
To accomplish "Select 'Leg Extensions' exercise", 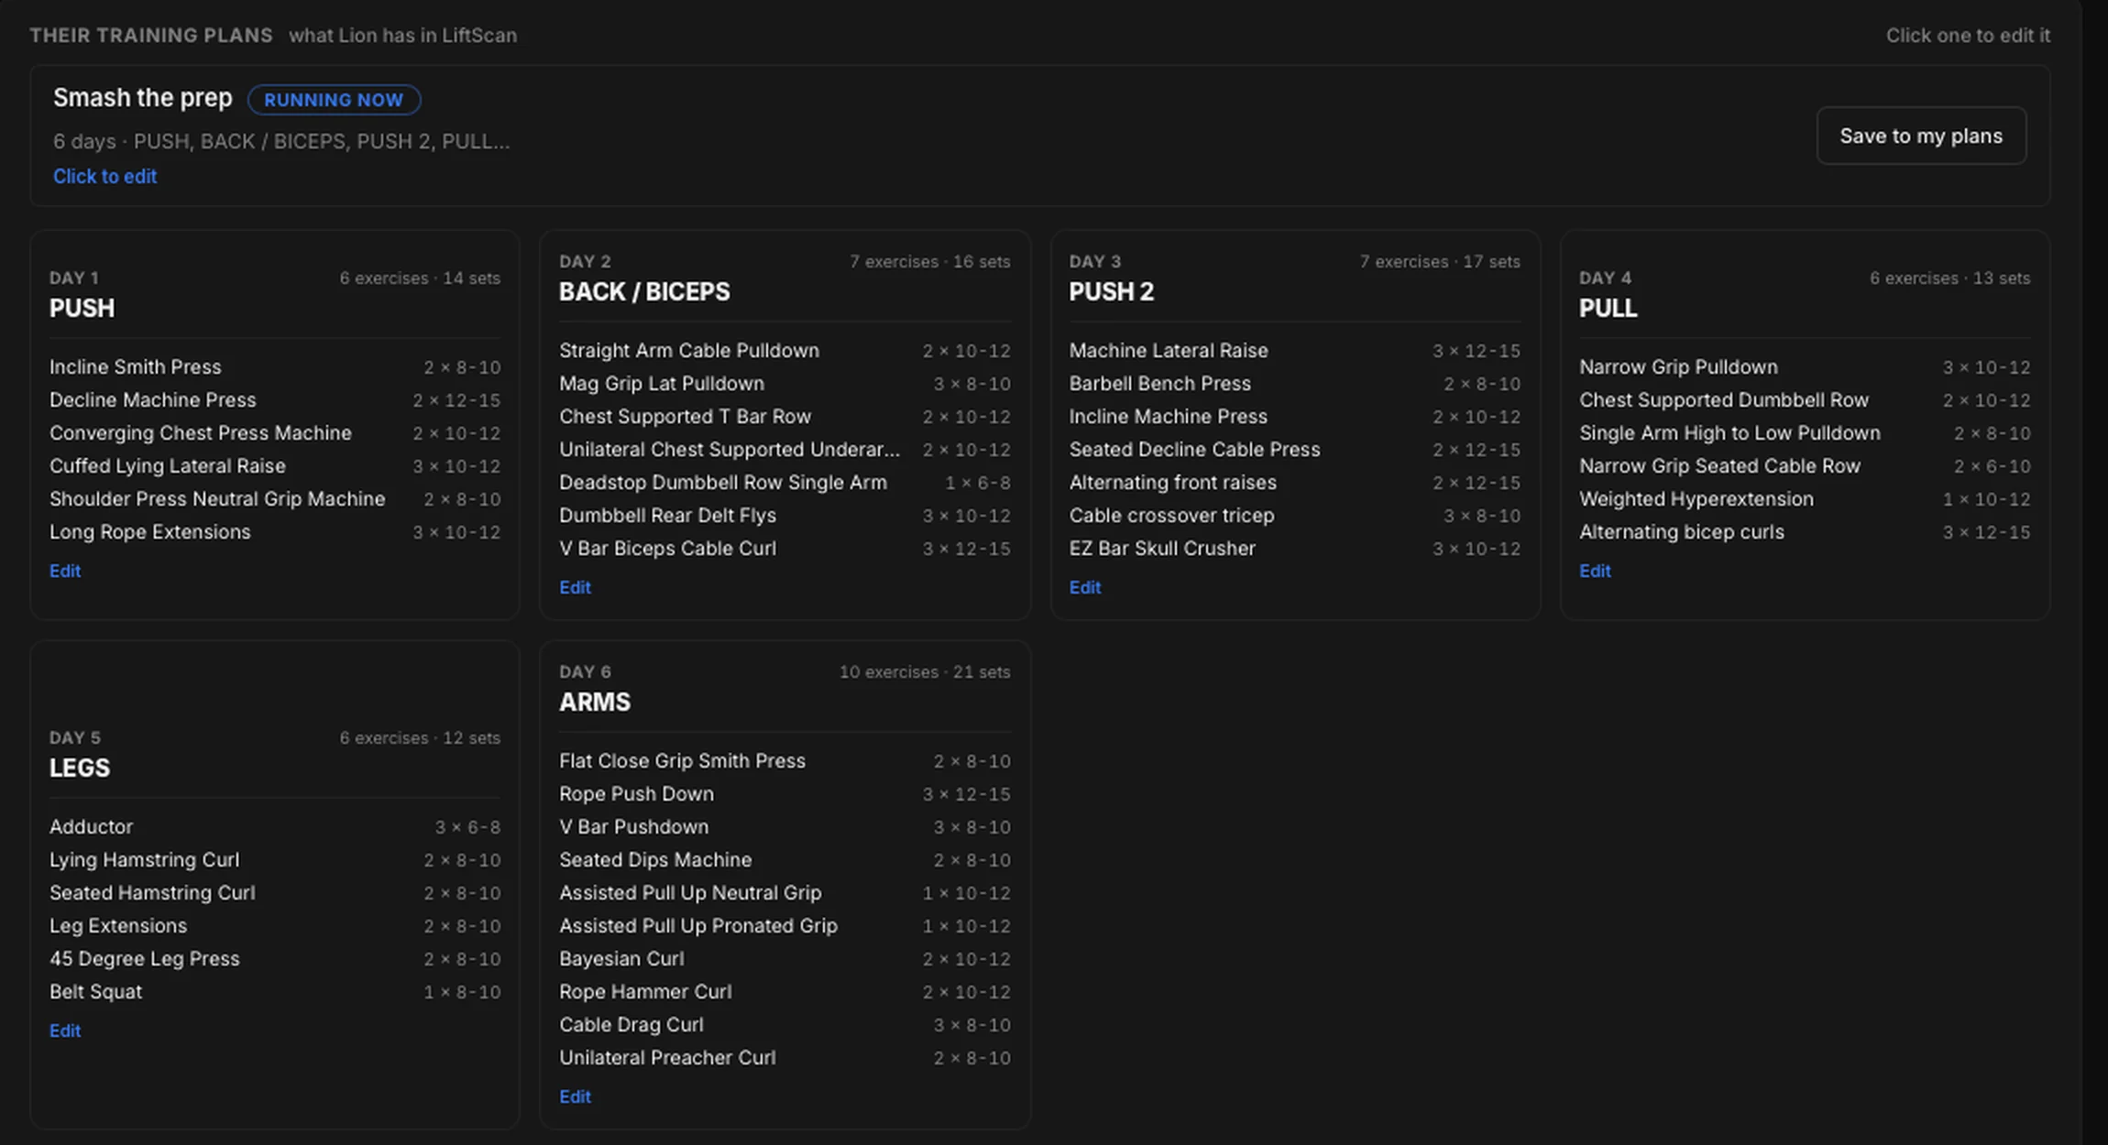I will click(275, 925).
